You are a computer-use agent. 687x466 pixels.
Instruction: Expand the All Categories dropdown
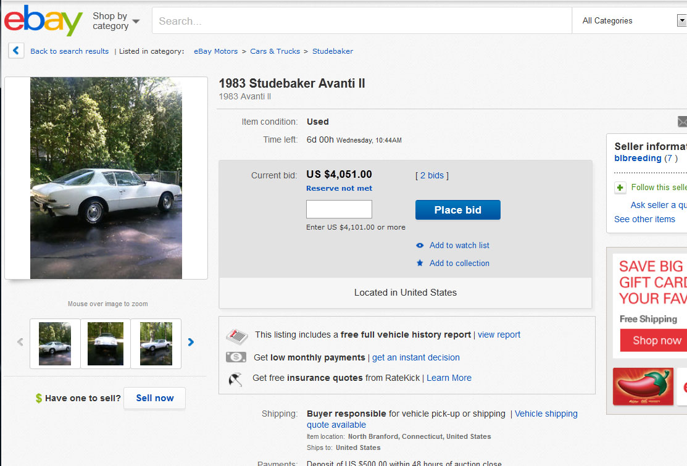[x=630, y=21]
